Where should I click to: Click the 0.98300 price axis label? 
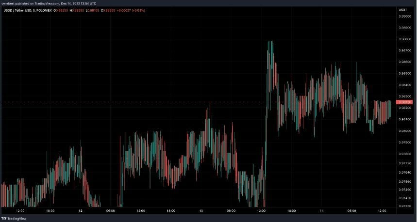(404, 96)
